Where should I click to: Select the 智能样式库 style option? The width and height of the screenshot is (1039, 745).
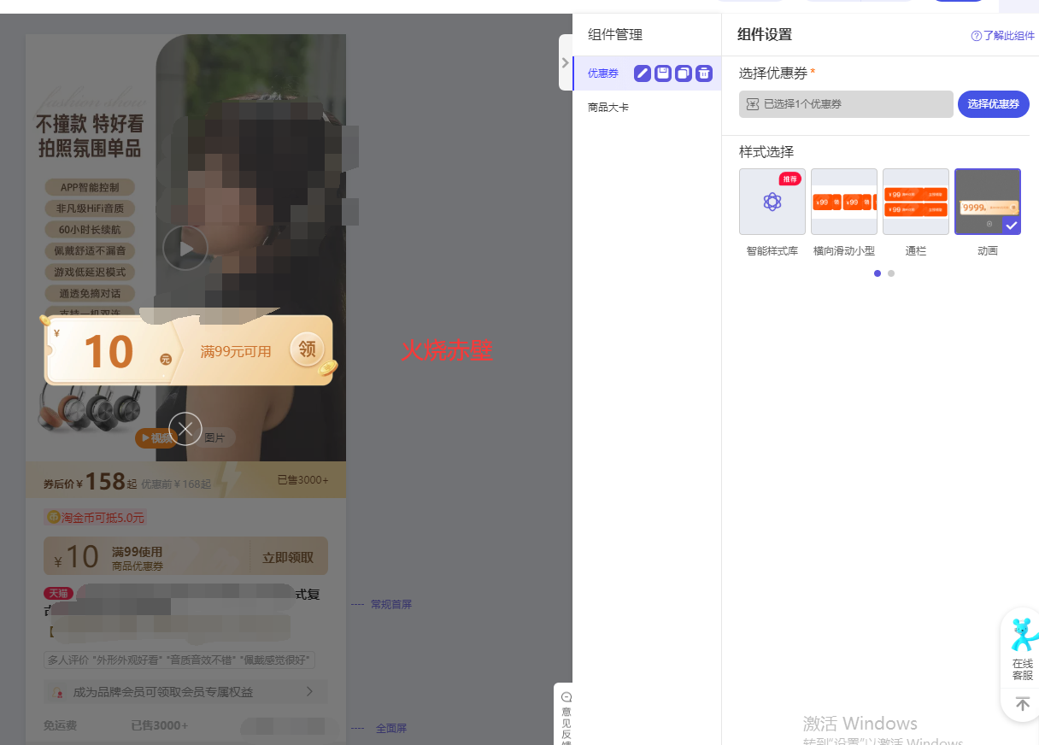click(772, 202)
